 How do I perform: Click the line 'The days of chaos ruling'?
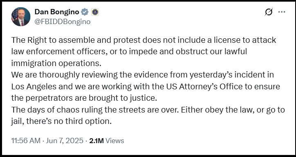coord(148,110)
